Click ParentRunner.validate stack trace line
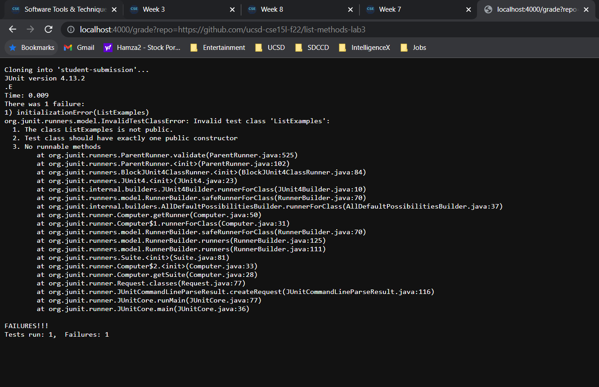The image size is (599, 387). tap(167, 155)
